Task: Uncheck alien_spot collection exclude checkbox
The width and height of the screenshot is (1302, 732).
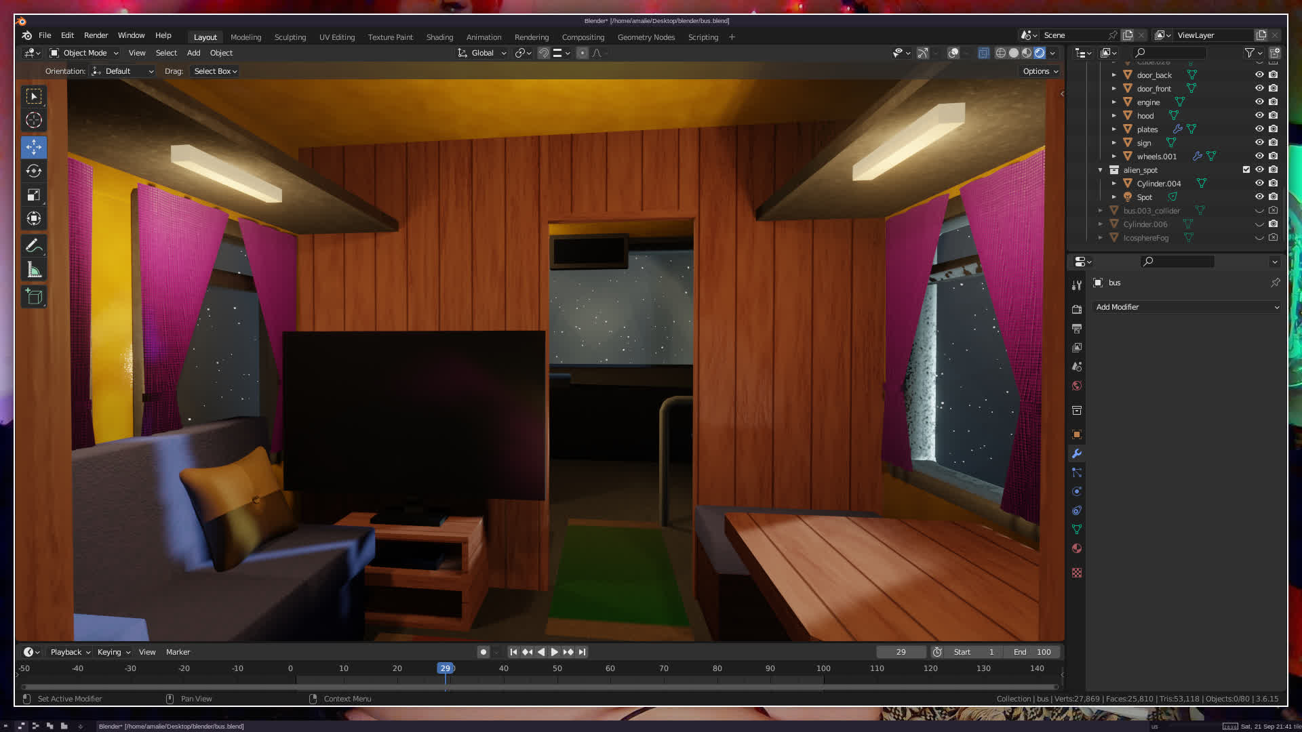Action: pyautogui.click(x=1246, y=169)
